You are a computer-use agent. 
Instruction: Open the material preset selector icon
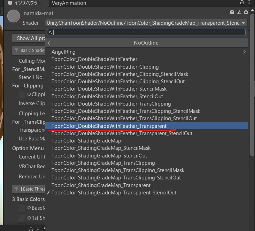239,12
